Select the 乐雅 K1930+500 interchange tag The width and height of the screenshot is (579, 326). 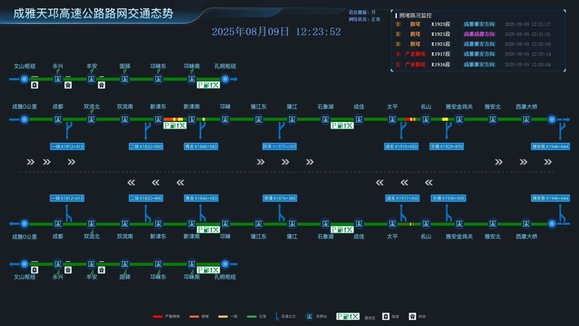[x=448, y=198]
